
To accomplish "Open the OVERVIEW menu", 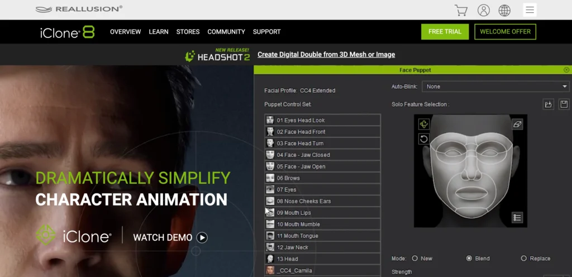I will pos(126,32).
